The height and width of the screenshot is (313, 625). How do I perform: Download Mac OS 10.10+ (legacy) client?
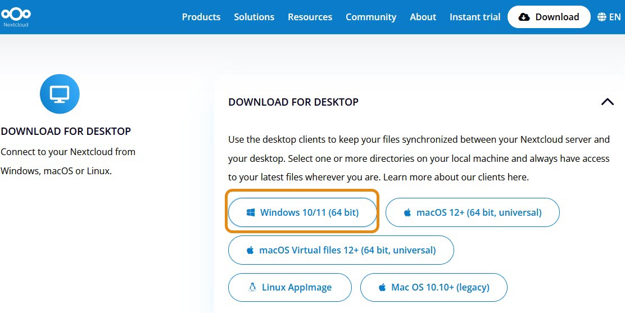[434, 287]
